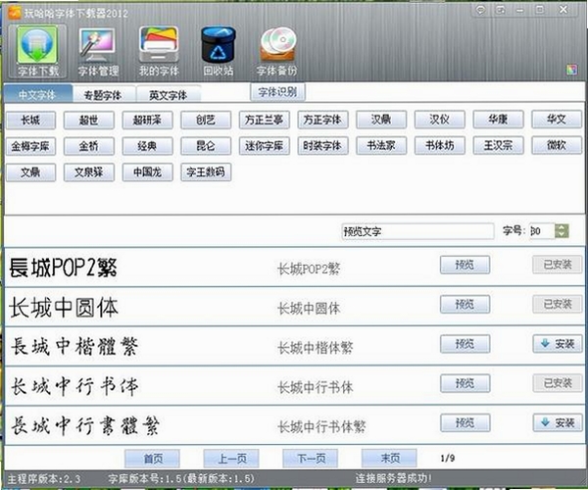Click the 长城中行书体繁 font name label
Image resolution: width=588 pixels, height=490 pixels.
[321, 426]
